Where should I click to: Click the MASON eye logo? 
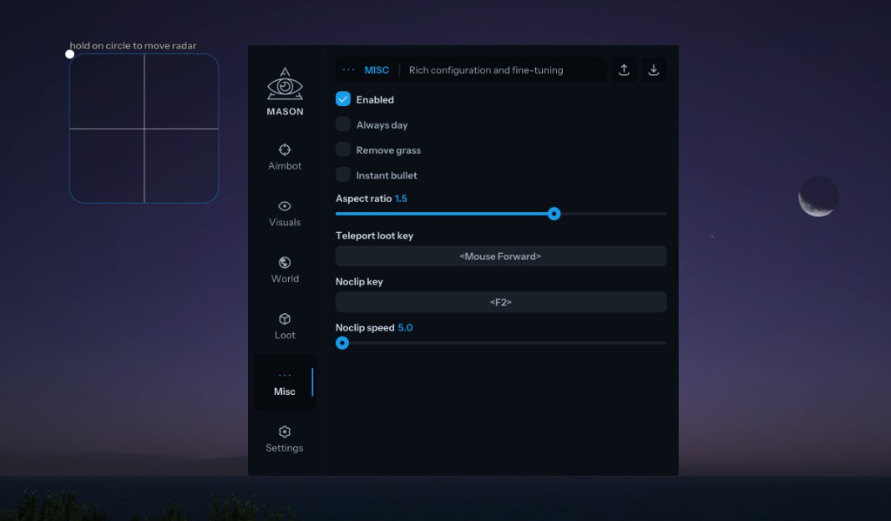coord(285,85)
